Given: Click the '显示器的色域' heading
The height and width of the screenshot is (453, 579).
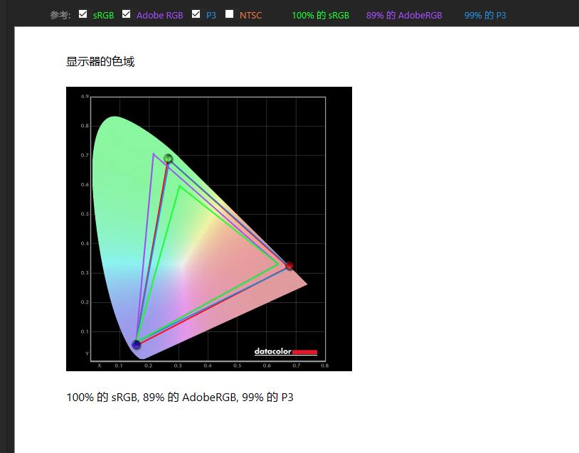Looking at the screenshot, I should point(100,61).
